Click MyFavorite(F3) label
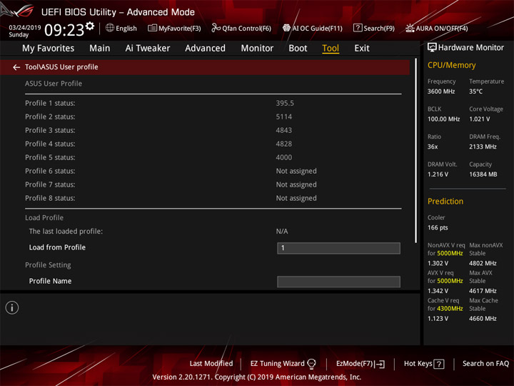 tap(180, 28)
